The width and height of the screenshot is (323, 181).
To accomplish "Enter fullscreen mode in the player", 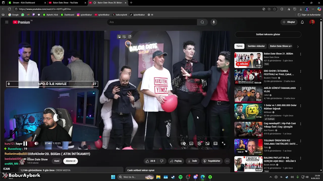I will pos(224,144).
